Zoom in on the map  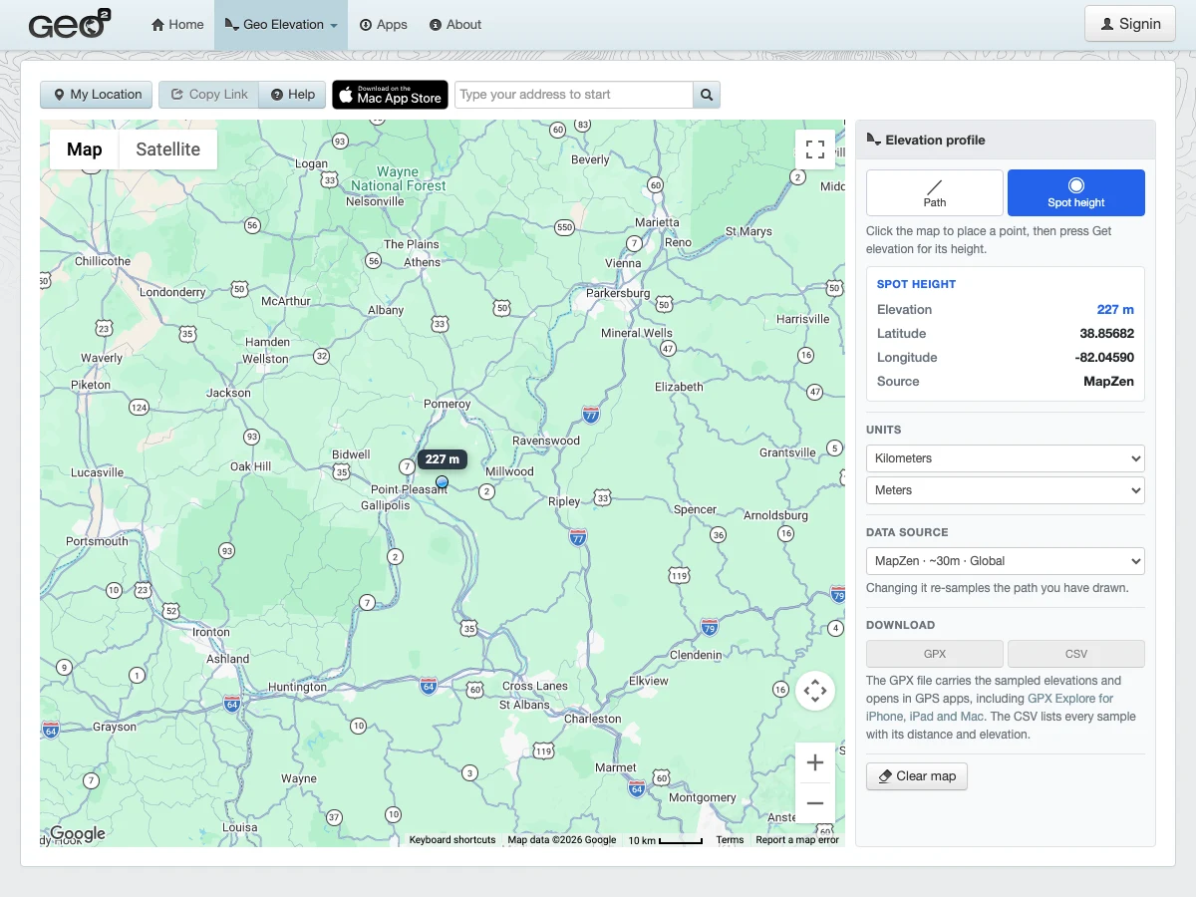[815, 762]
